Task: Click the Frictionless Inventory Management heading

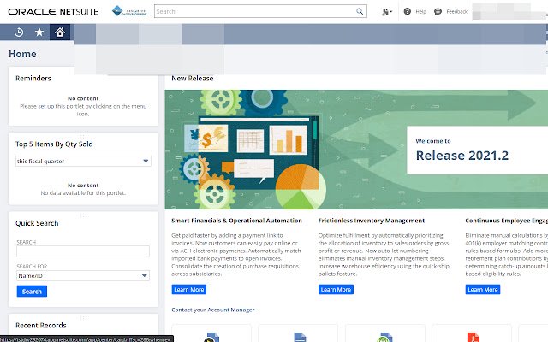Action: [x=372, y=221]
